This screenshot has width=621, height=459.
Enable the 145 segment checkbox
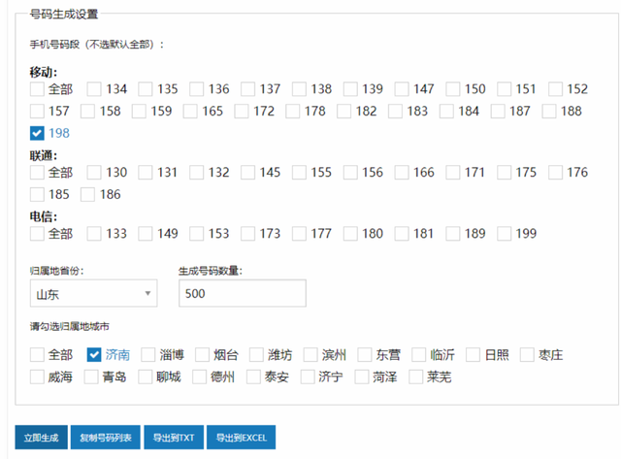point(247,173)
